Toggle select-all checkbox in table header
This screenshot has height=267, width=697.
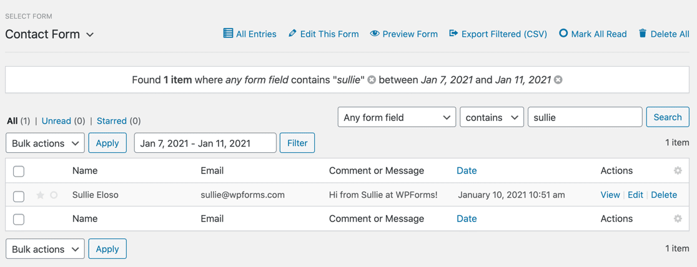click(19, 171)
